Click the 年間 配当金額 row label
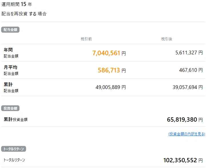This screenshot has width=207, height=168. coord(11,53)
